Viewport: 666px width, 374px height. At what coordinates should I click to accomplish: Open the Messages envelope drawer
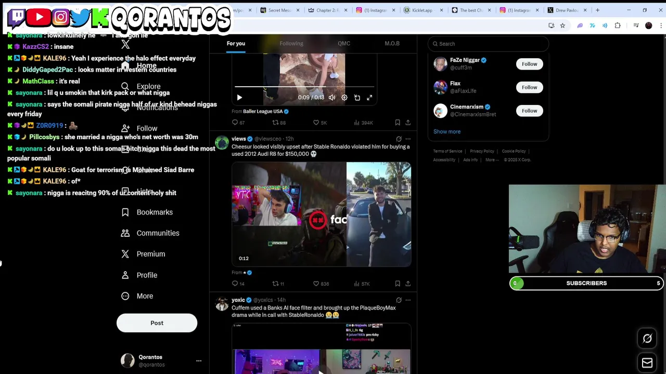pyautogui.click(x=647, y=363)
